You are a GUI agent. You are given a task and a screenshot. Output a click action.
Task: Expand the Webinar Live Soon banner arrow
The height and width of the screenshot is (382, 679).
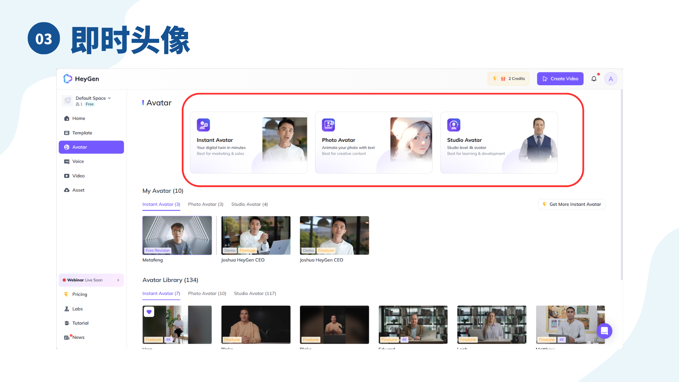[x=118, y=280]
